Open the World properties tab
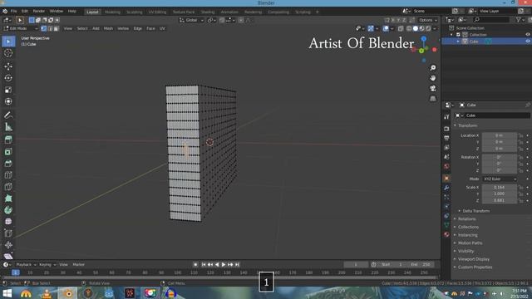Viewport: 532px width, 299px height. [446, 166]
